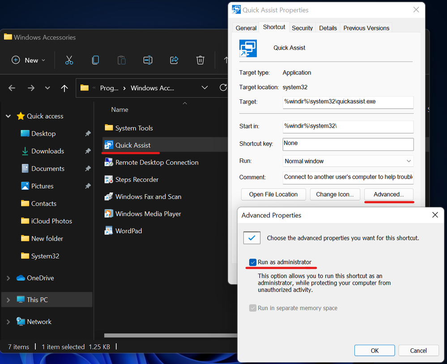Click the Rename icon in Explorer toolbar

coord(148,60)
